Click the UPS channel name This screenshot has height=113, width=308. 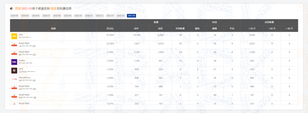pos(21,69)
